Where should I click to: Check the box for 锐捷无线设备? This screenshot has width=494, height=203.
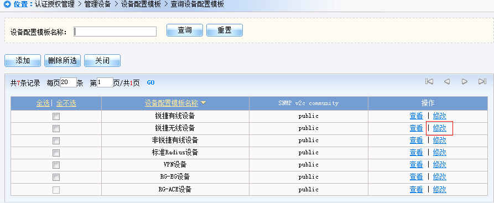56,129
